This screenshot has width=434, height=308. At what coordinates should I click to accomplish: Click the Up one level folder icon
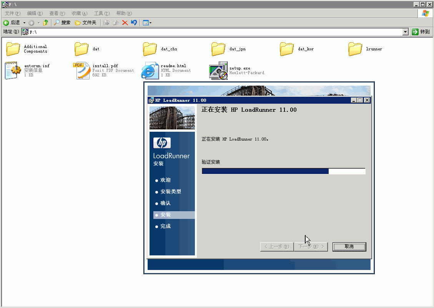46,23
